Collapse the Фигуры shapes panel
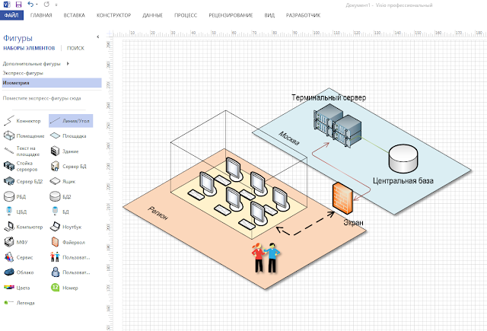The width and height of the screenshot is (487, 331). 98,37
